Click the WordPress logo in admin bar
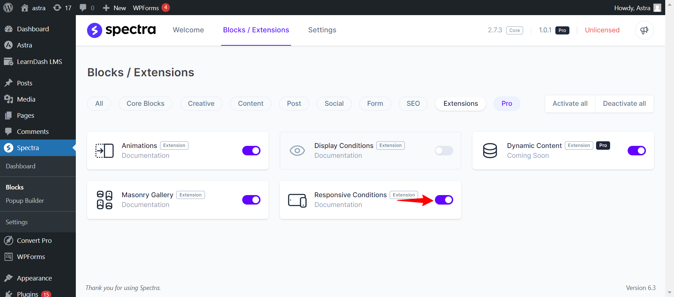Screen dimensions: 674x297 (x=8, y=7)
